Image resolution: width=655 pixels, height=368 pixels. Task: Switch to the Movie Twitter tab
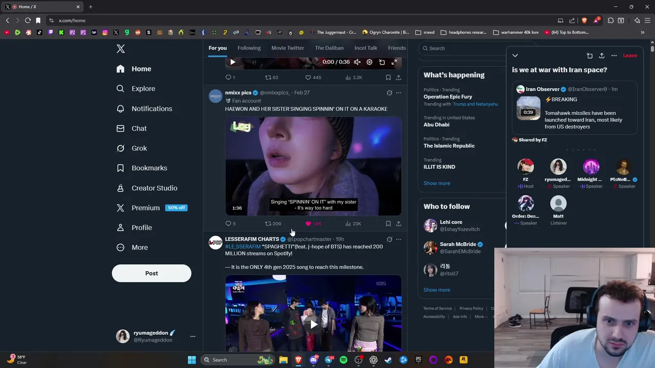pyautogui.click(x=288, y=48)
